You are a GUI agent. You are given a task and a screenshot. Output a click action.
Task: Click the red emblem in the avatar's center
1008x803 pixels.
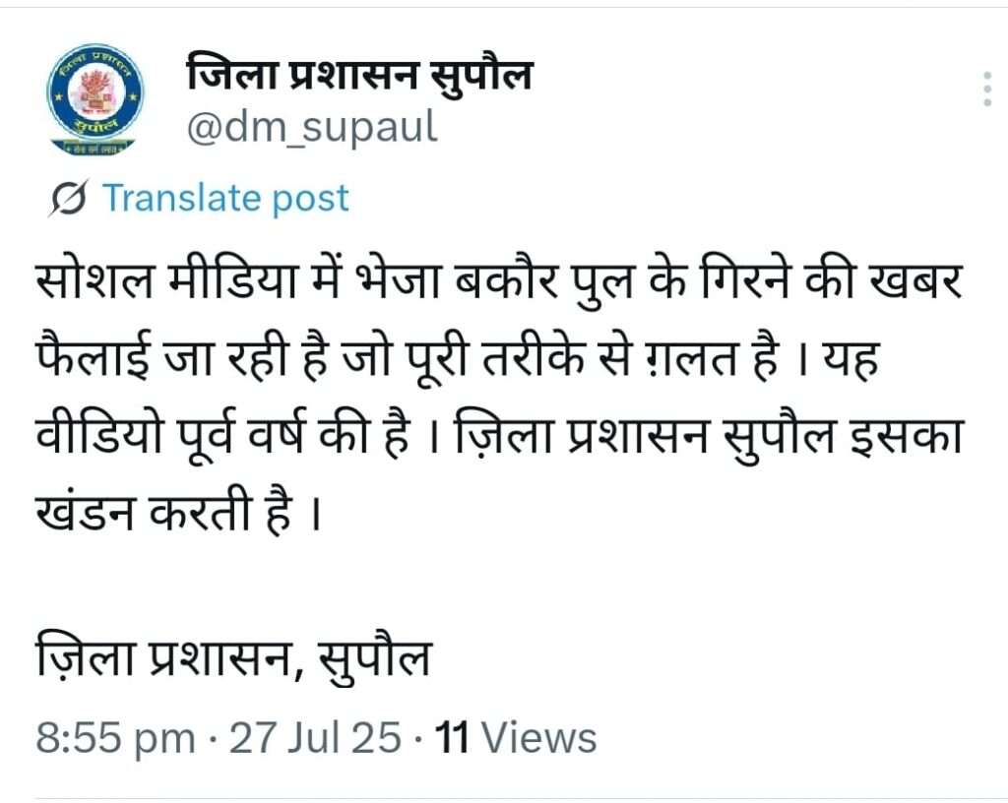click(x=94, y=92)
